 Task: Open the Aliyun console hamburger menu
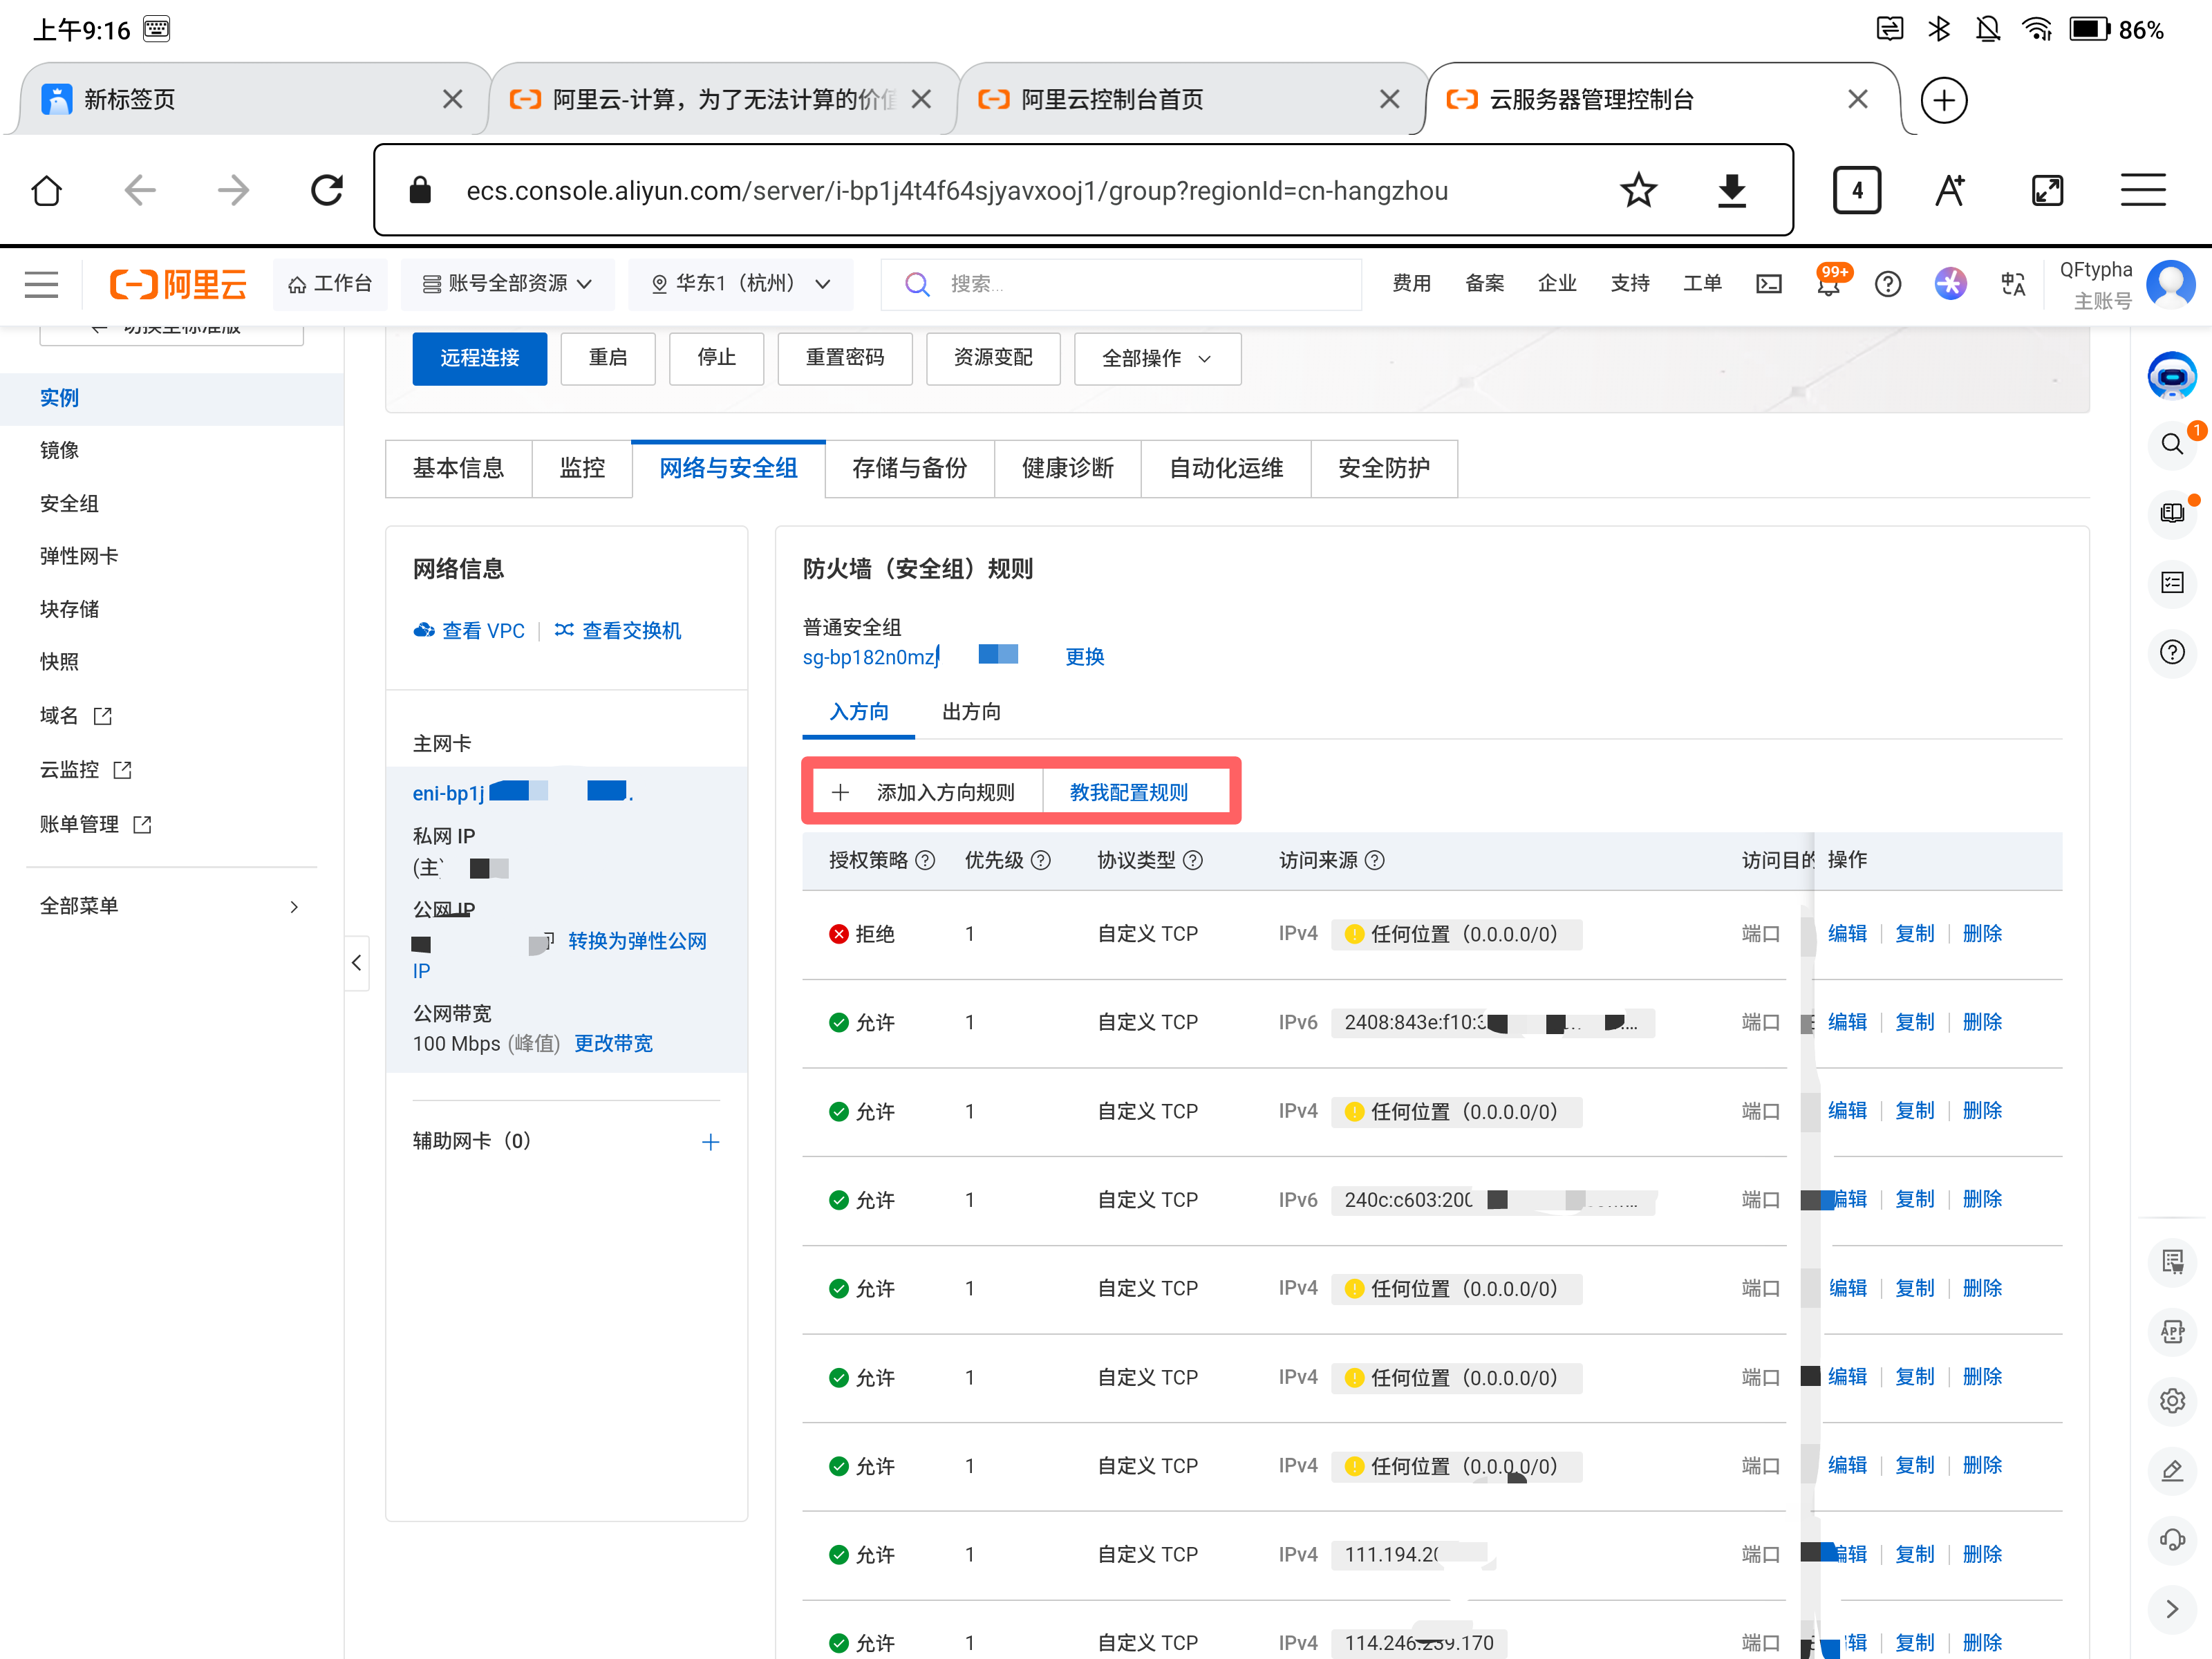[41, 284]
